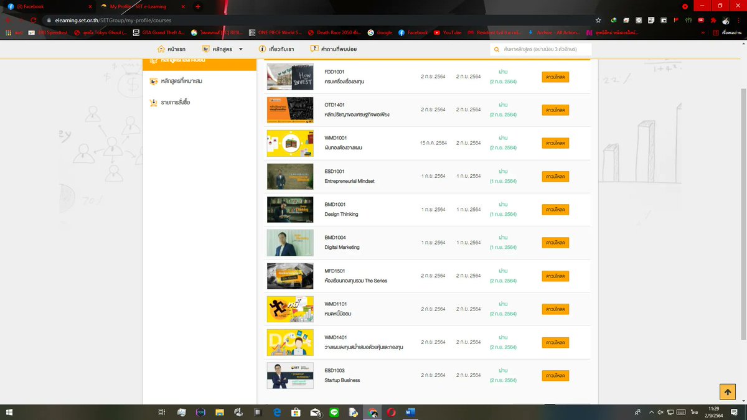
Task: Open หลักสูตรที่เหมาะสม in the sidebar
Action: [182, 81]
